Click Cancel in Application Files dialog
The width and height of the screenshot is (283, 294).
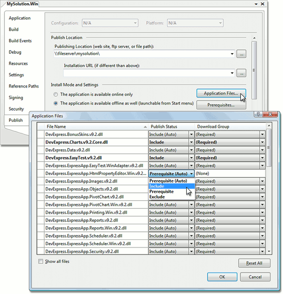coord(255,277)
